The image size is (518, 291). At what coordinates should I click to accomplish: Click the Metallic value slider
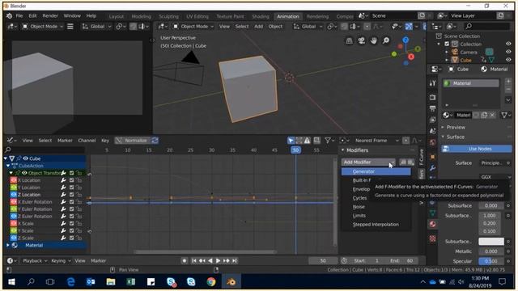click(x=491, y=251)
